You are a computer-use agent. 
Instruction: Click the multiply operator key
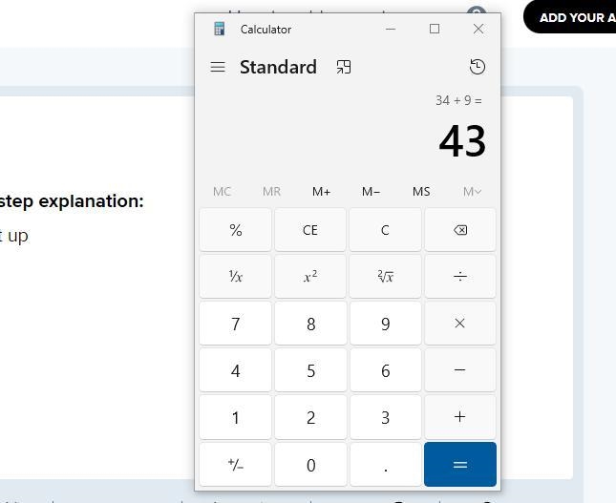pos(460,324)
